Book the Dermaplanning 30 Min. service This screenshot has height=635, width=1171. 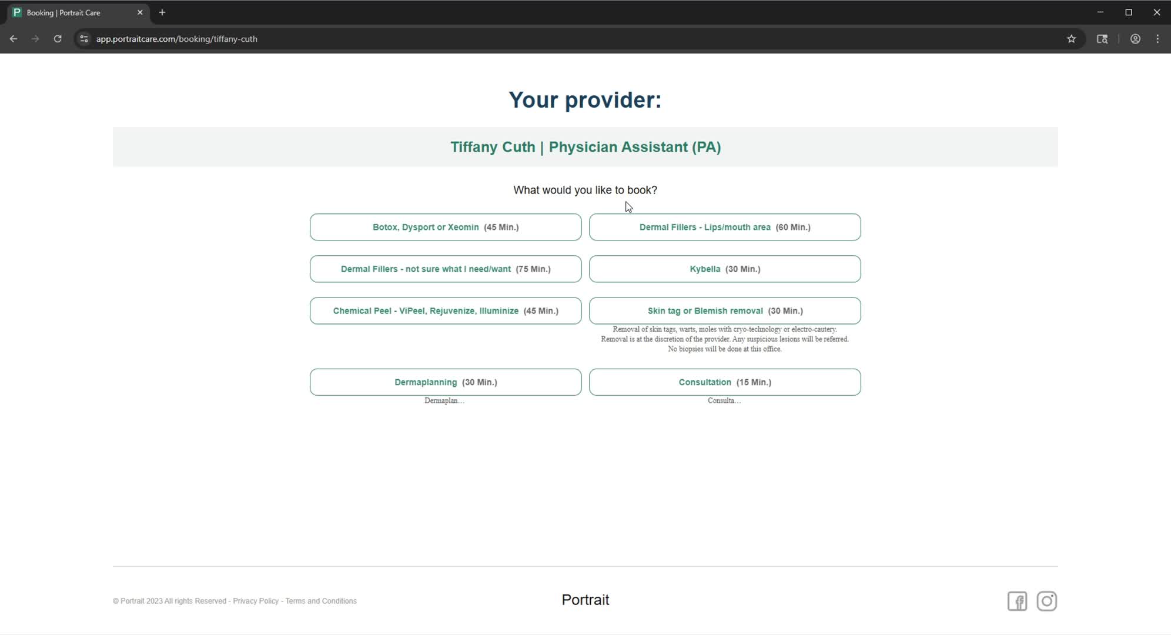(x=446, y=382)
